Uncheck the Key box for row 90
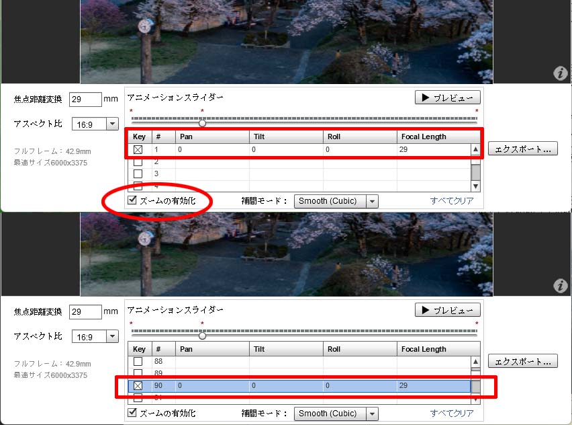Viewport: 572px width, 425px height. [x=138, y=386]
